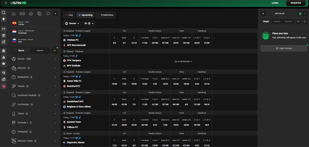Open favorites star icon
Image resolution: width=309 pixels, height=147 pixels.
pos(31,14)
